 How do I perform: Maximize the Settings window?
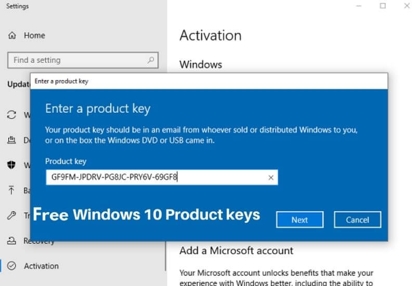pyautogui.click(x=383, y=6)
